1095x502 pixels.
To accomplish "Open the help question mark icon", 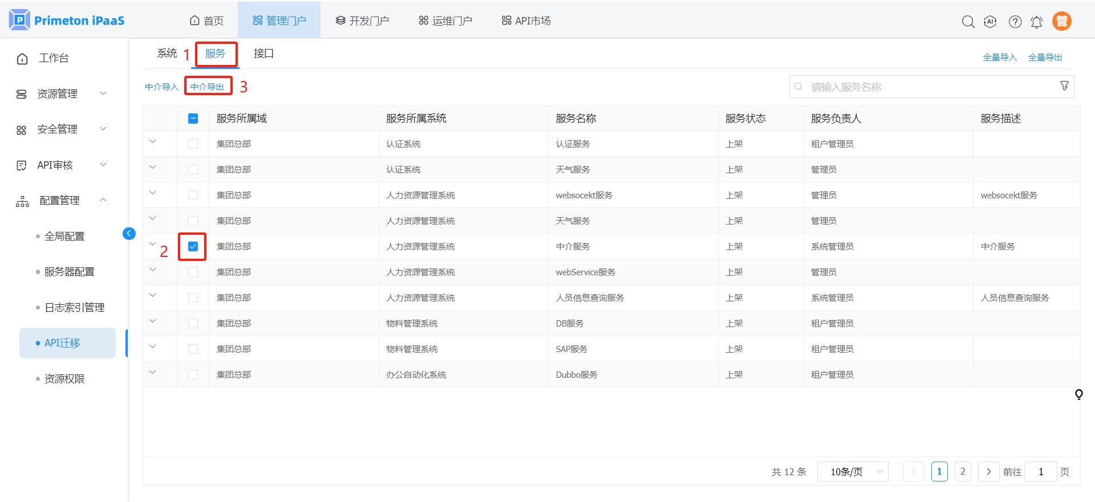I will click(1015, 22).
